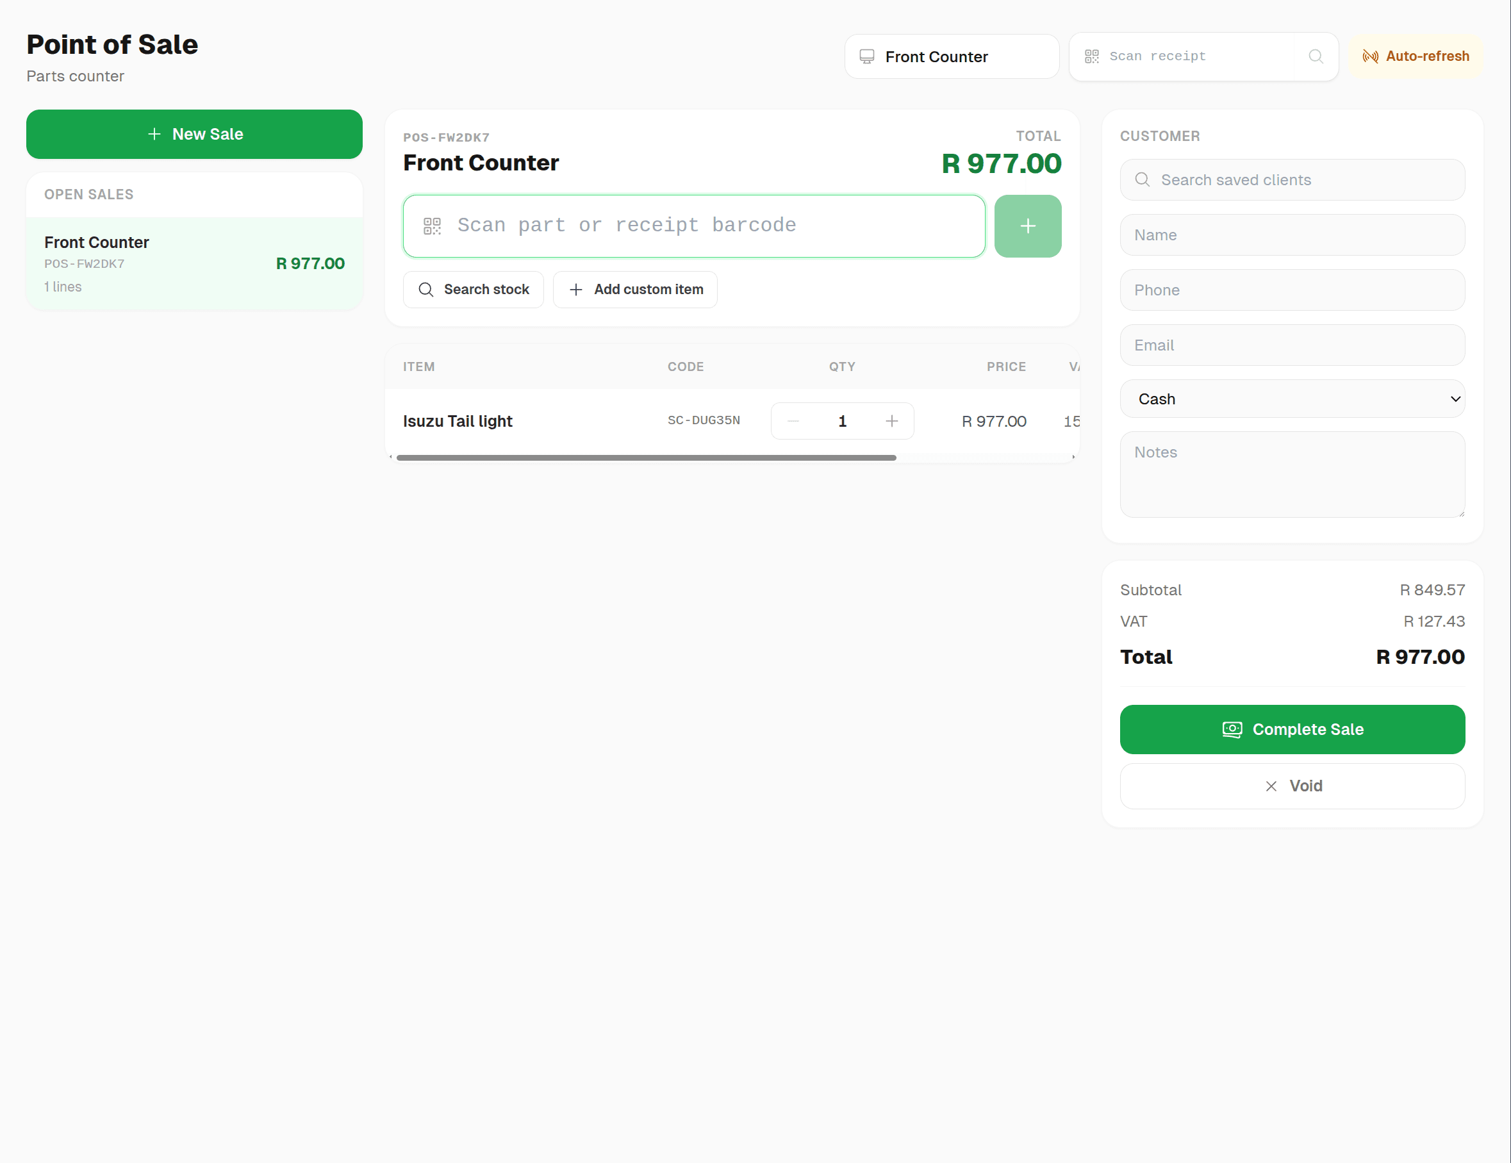Click the Complete Sale button

coord(1292,729)
